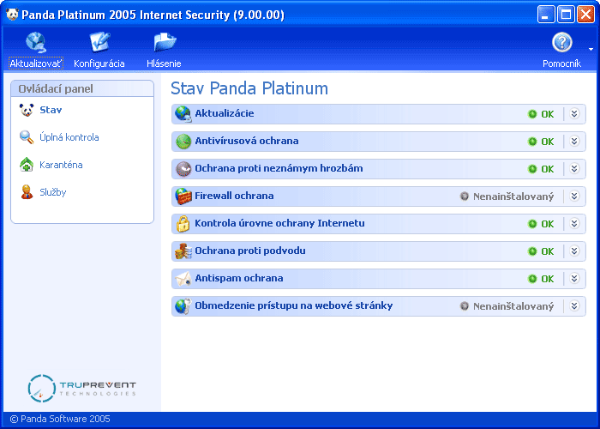This screenshot has width=600, height=429.
Task: Start Úplná kontrola from the sidebar
Action: pos(69,137)
